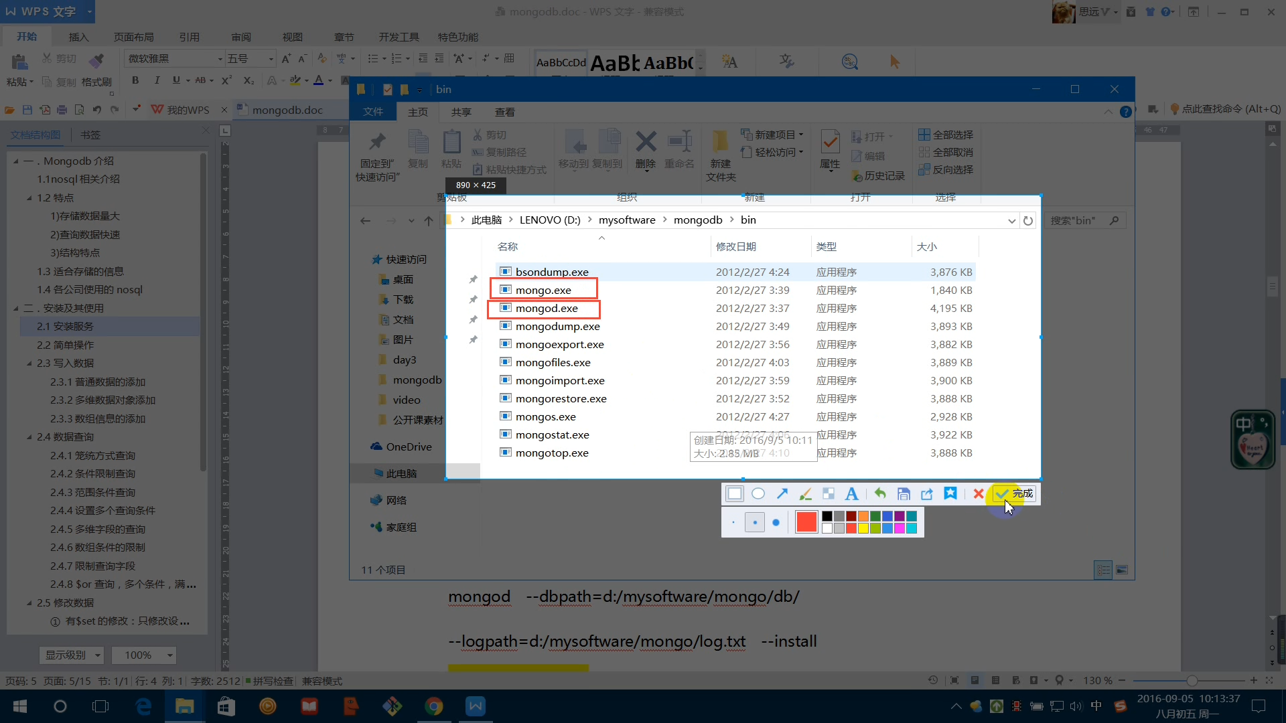Click the WPS print icon in quick toolbar
The height and width of the screenshot is (723, 1286).
[x=62, y=109]
